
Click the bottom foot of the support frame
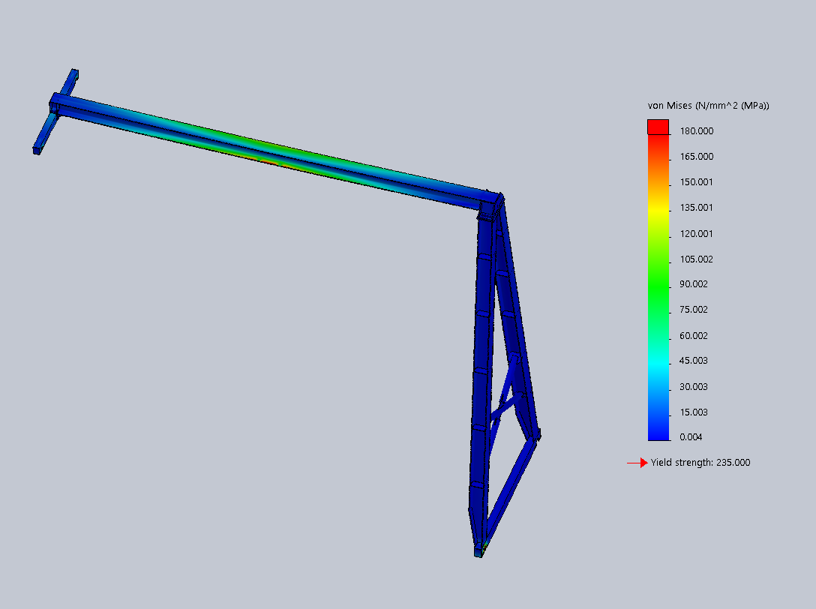pyautogui.click(x=478, y=552)
